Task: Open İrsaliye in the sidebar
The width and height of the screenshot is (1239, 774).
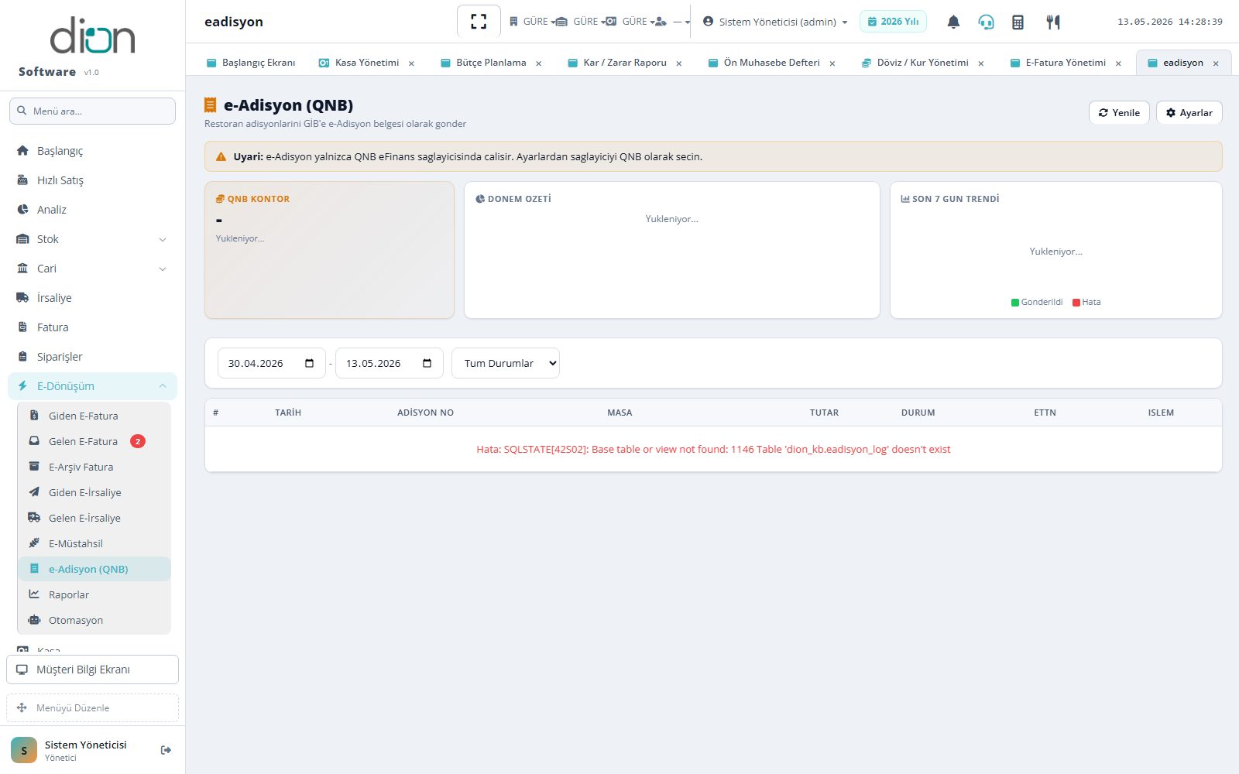Action: 93,298
